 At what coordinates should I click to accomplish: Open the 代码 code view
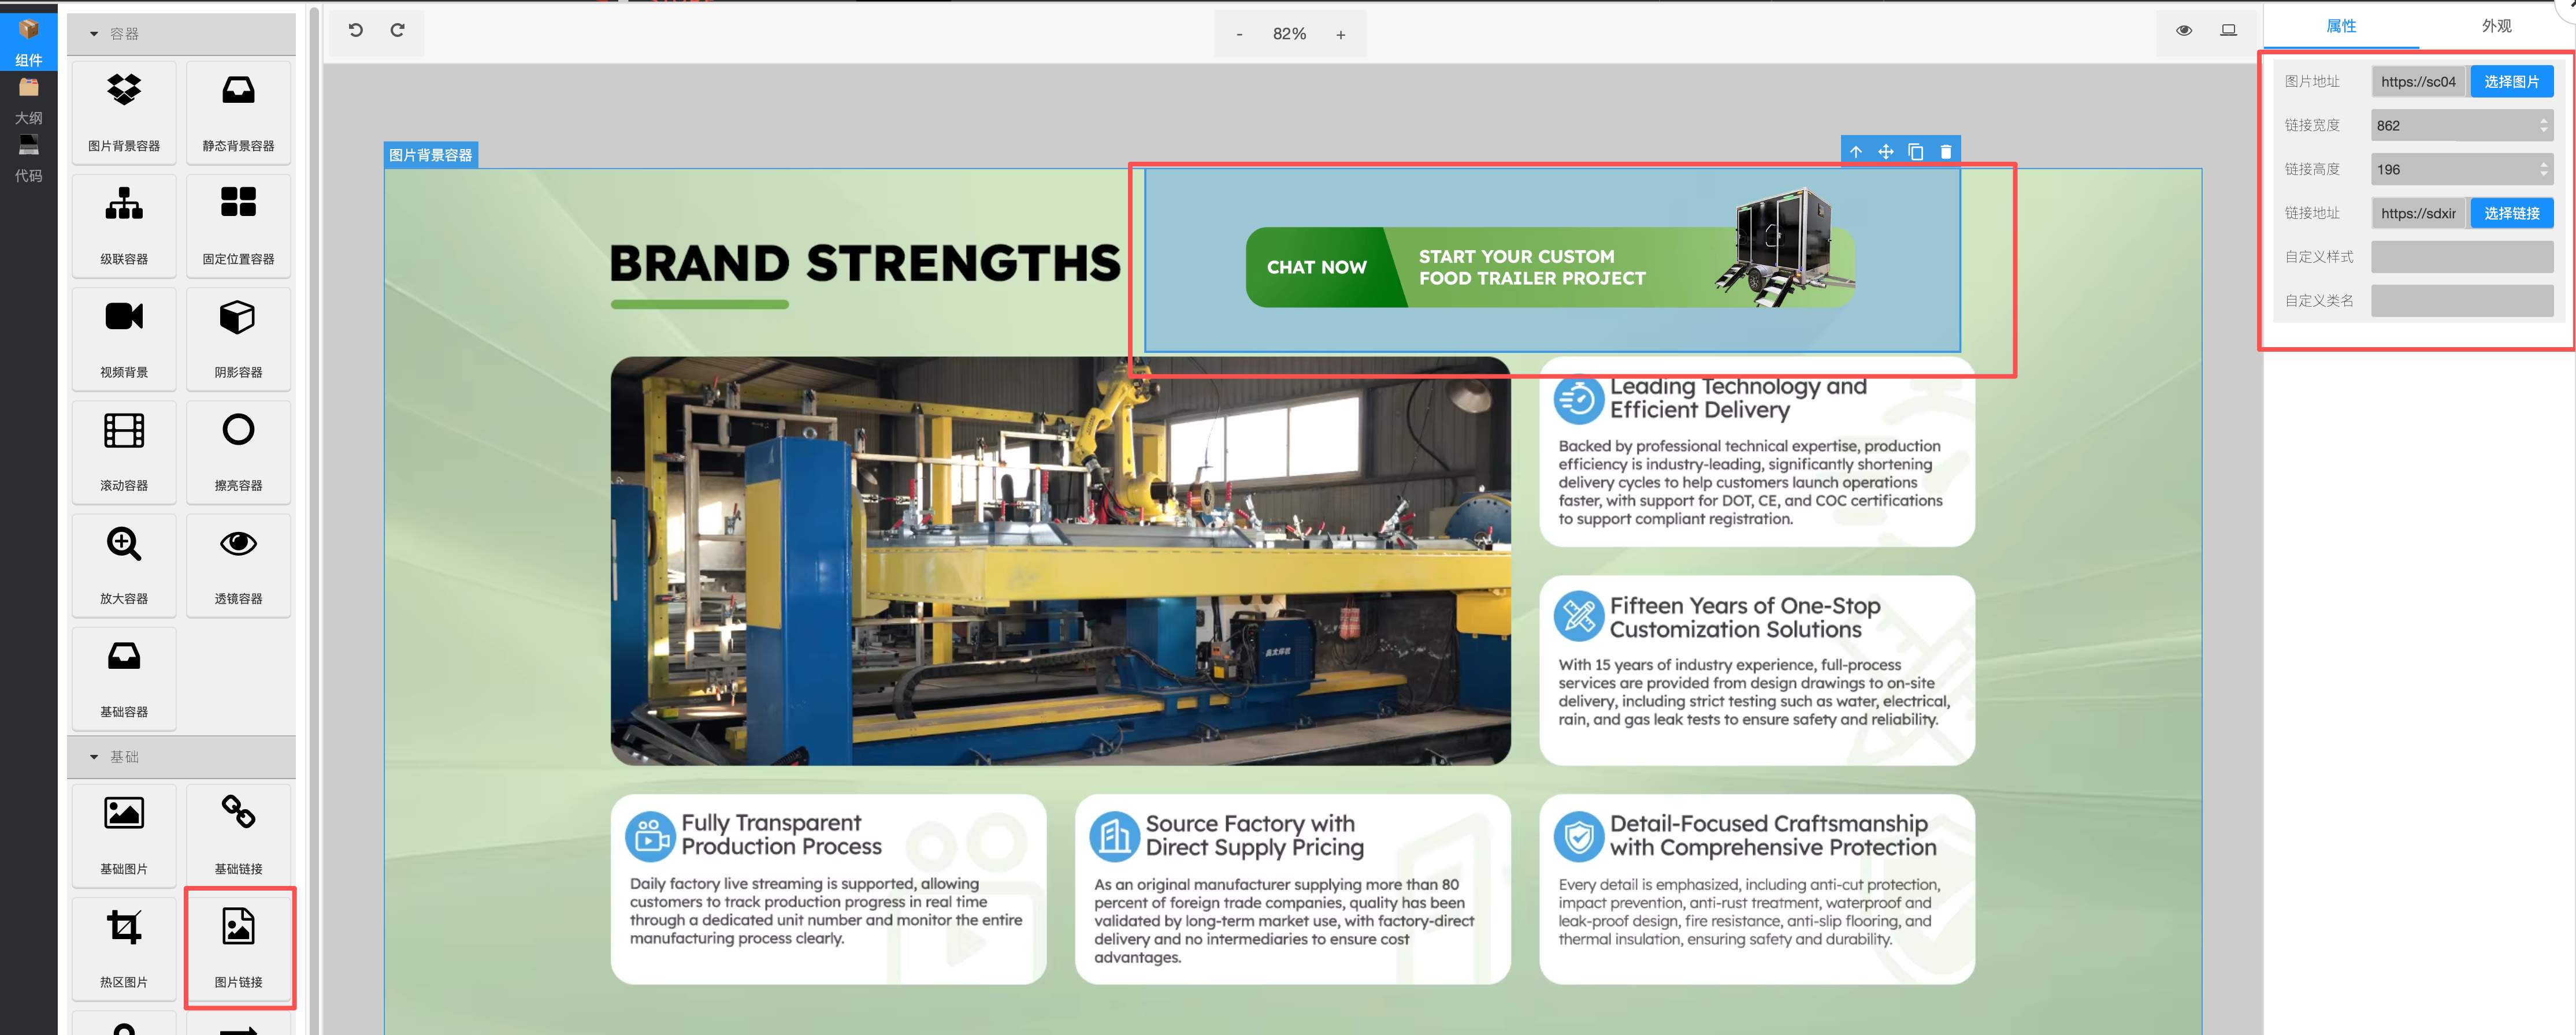point(28,159)
